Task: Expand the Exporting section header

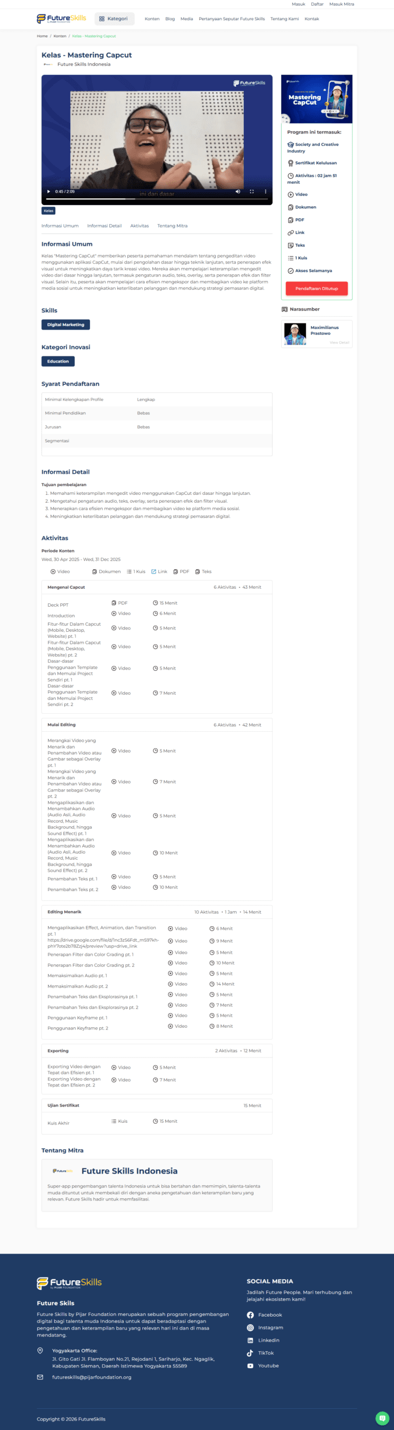Action: point(157,1051)
